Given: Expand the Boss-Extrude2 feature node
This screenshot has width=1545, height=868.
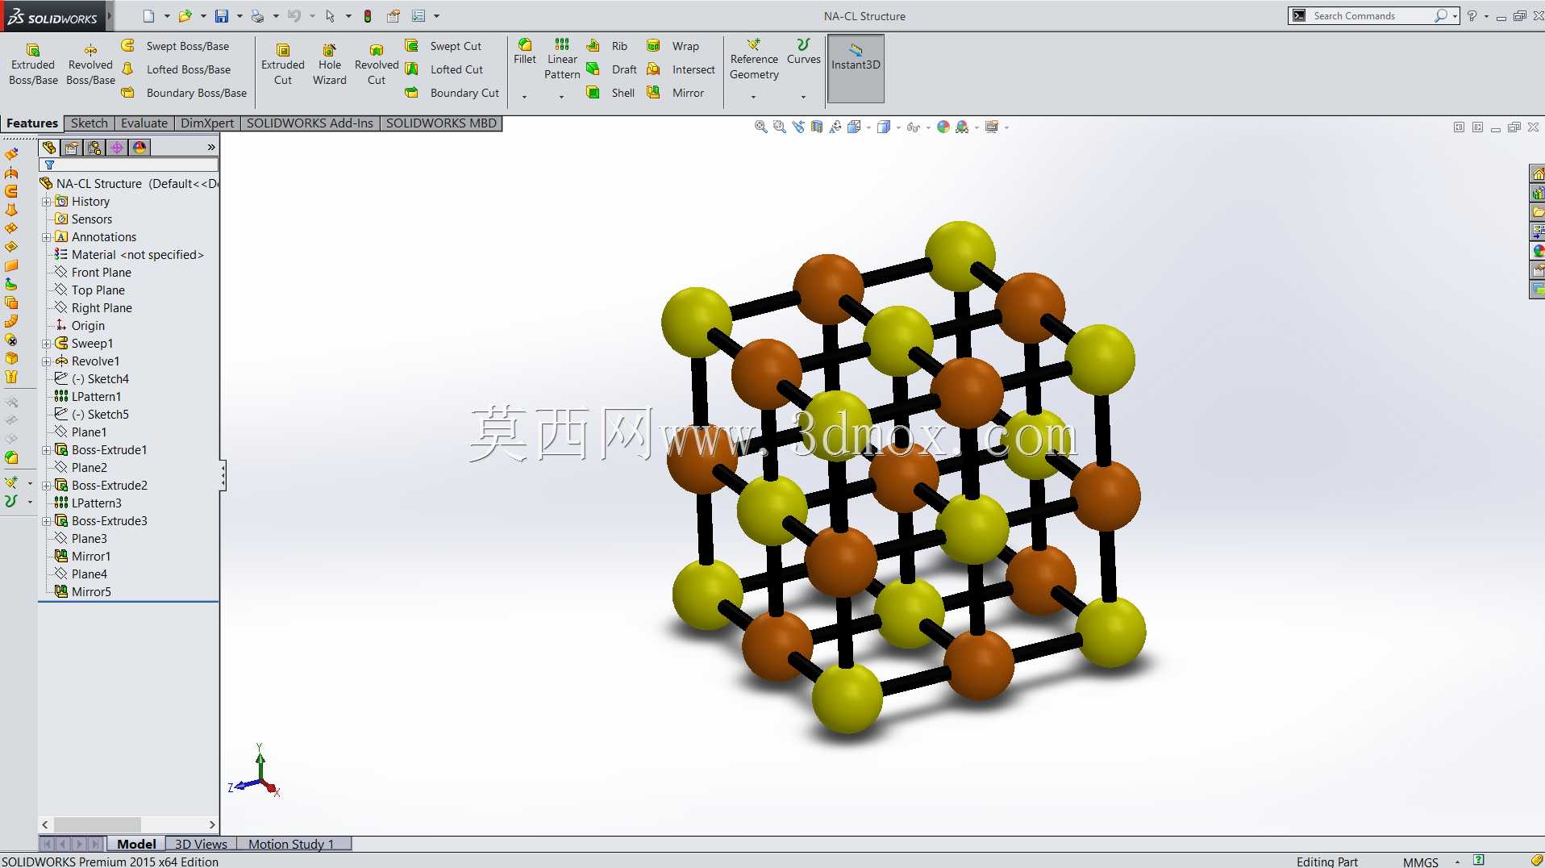Looking at the screenshot, I should pos(46,486).
